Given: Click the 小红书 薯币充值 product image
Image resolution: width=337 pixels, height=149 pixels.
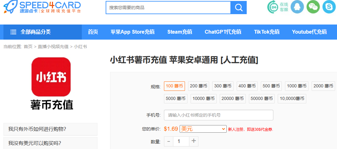Looking at the screenshot, I should (51, 83).
